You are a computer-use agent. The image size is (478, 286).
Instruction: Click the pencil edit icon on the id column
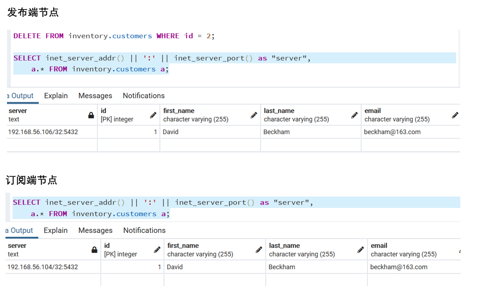click(153, 115)
